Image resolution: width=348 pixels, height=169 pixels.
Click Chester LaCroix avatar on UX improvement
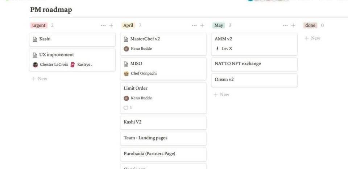point(35,65)
